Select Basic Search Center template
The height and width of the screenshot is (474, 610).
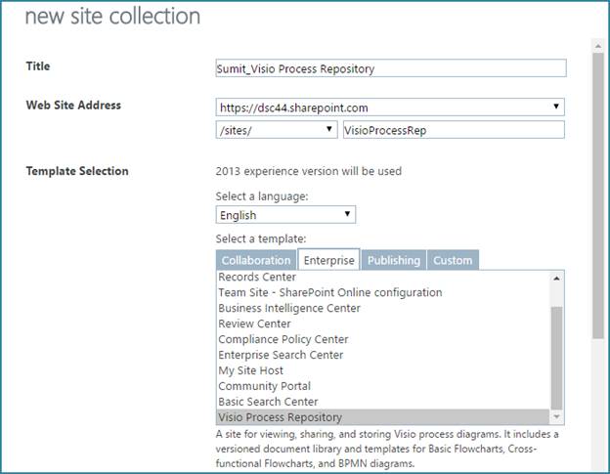(x=268, y=402)
